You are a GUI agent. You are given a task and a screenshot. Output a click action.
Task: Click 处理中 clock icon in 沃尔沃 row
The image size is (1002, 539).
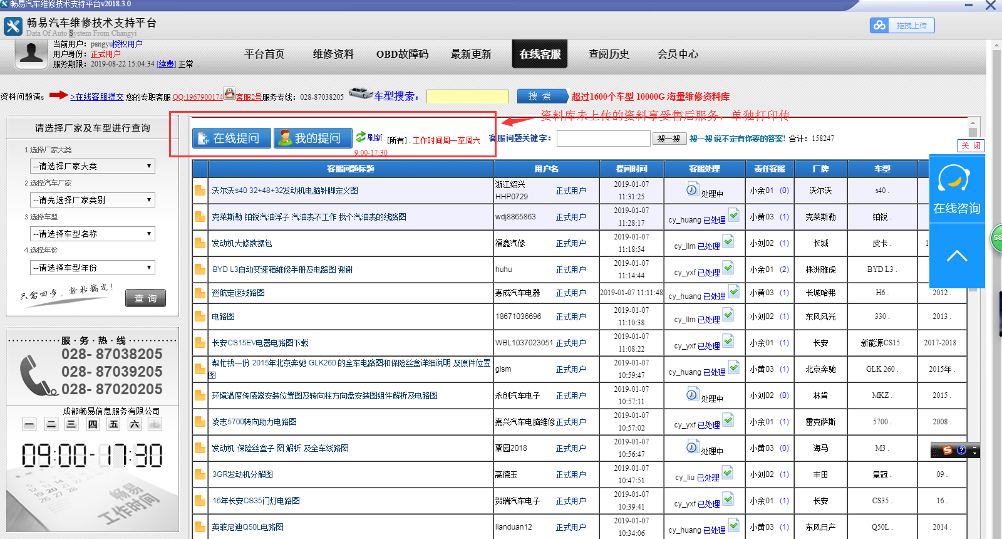[x=692, y=189]
